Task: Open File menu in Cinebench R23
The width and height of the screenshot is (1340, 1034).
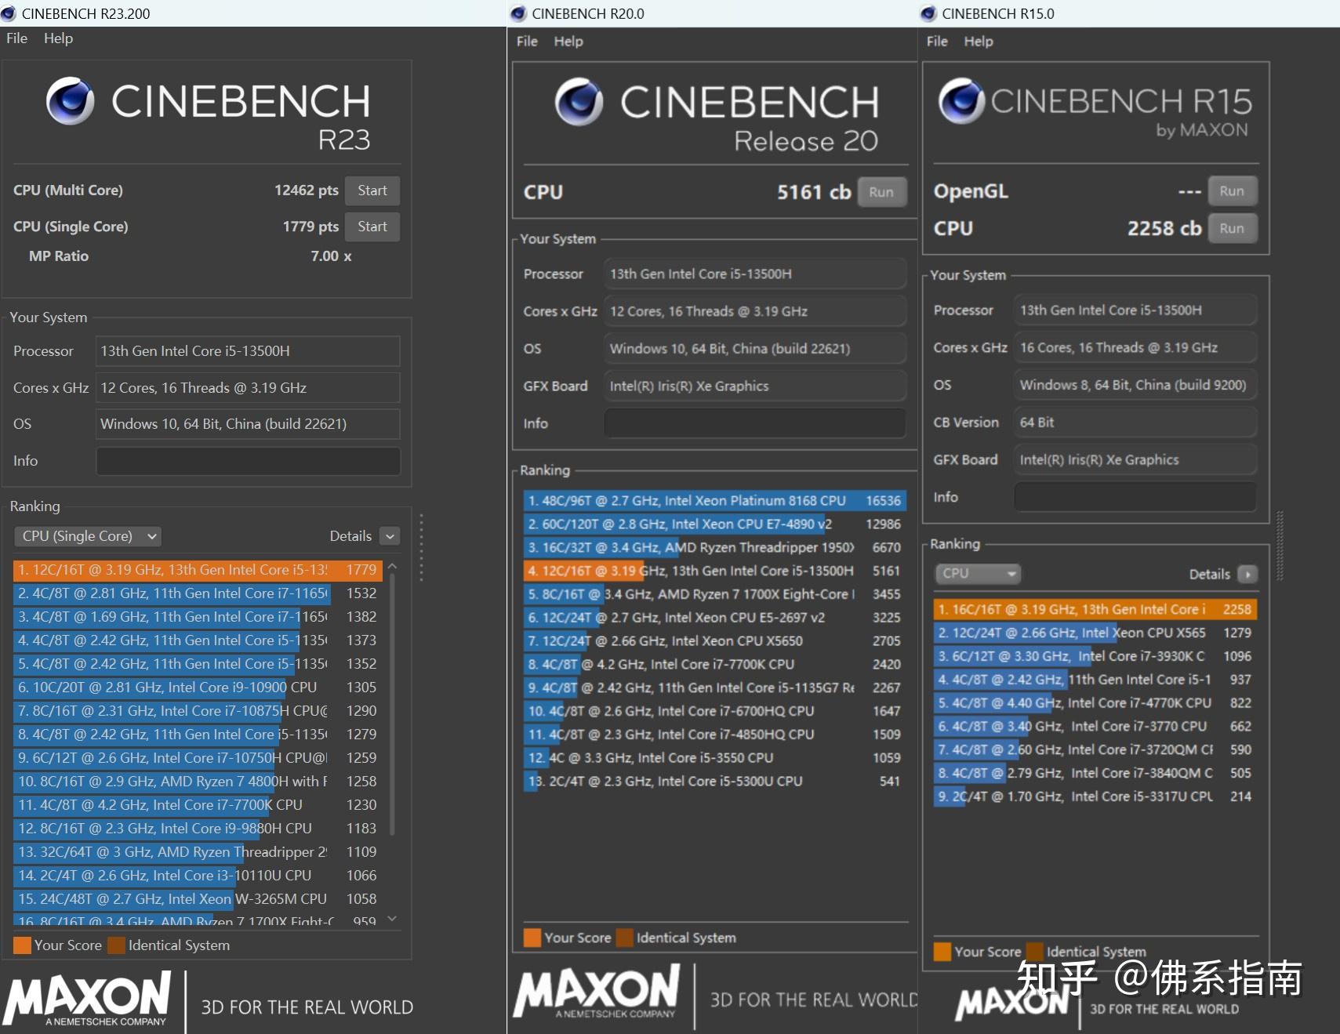Action: tap(16, 38)
